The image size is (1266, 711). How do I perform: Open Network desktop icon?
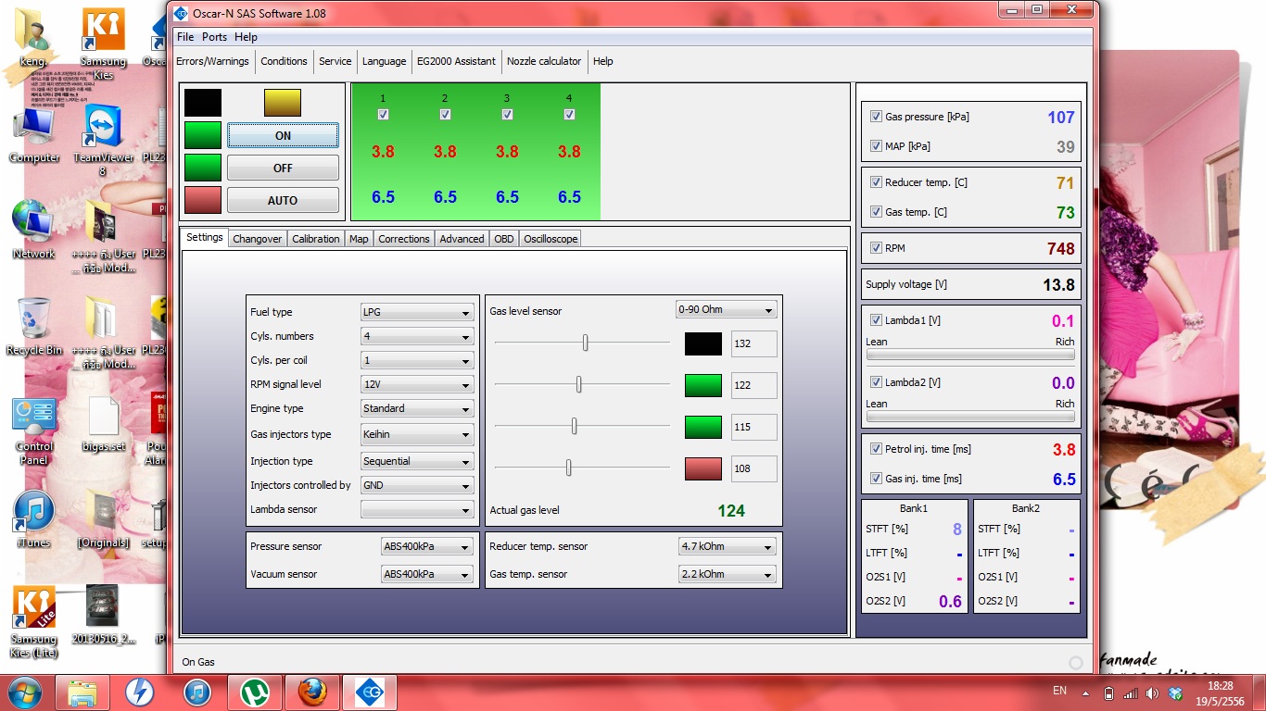(x=34, y=230)
